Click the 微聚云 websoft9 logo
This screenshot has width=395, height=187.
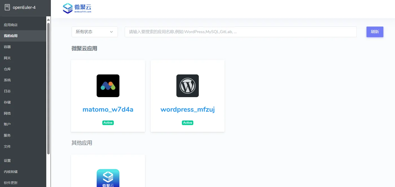click(x=77, y=8)
